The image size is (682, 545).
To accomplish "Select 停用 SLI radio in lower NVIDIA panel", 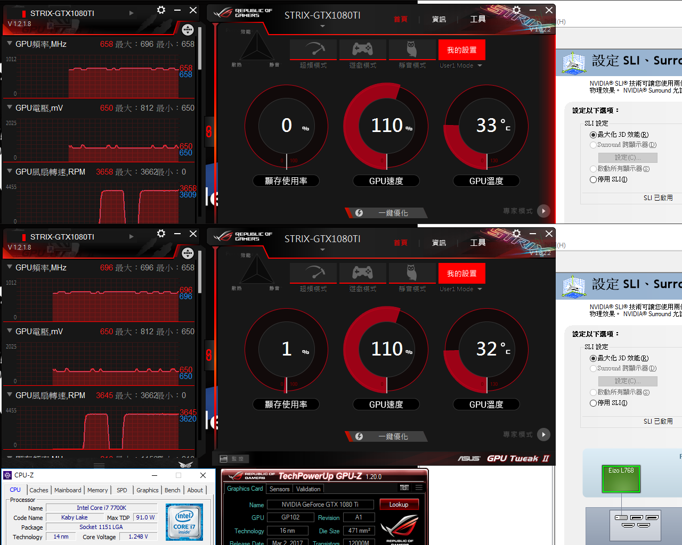I will click(593, 403).
